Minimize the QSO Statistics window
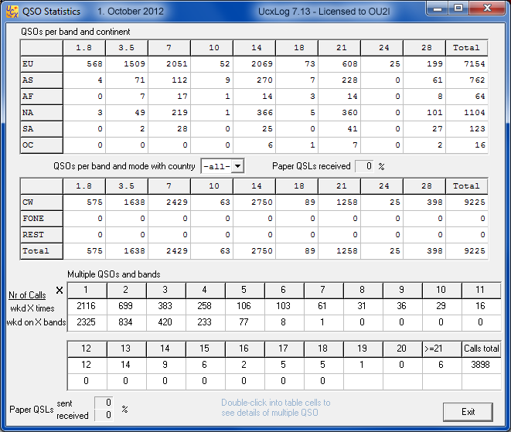Viewport: 511px width, 432px height. [x=440, y=11]
